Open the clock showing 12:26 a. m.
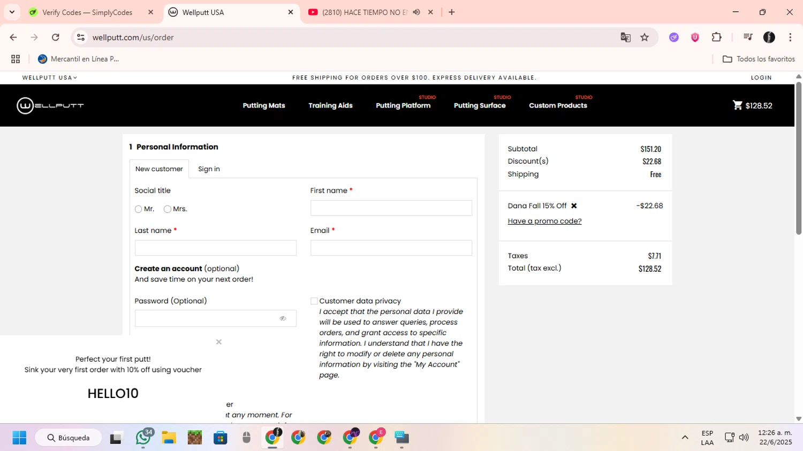803x451 pixels. coord(775,438)
